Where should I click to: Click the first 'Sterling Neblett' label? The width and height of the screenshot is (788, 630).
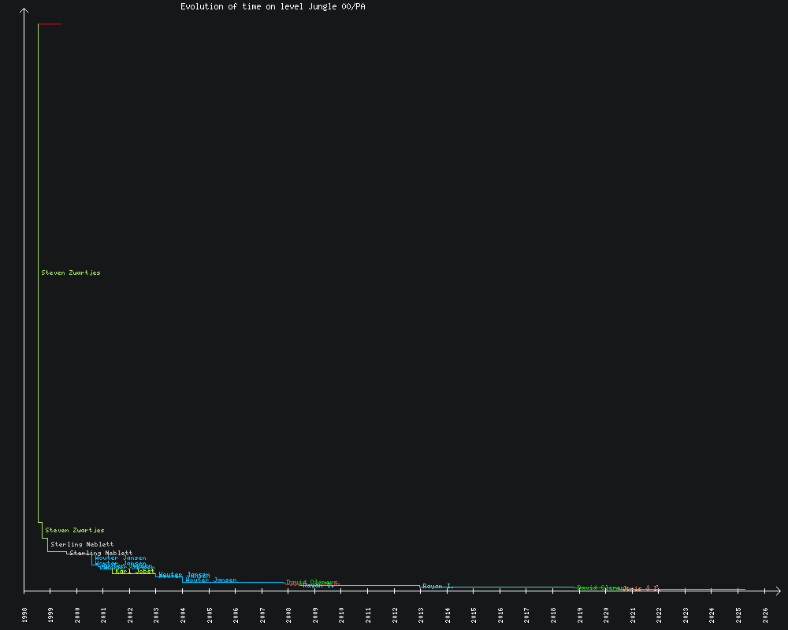pos(82,544)
